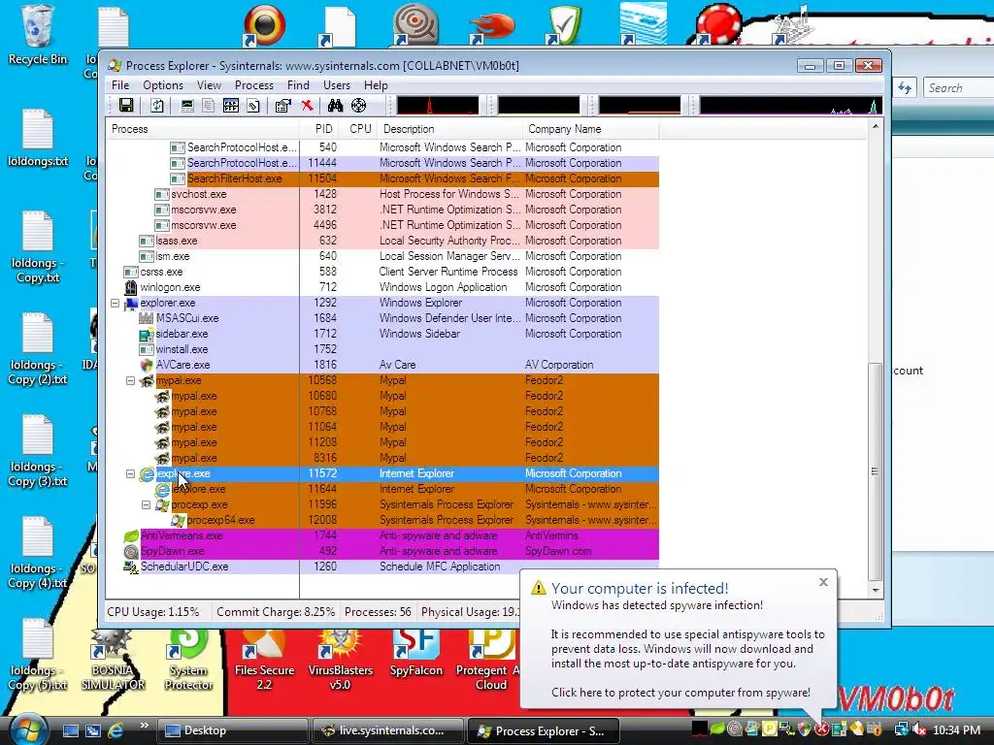Close the 'Your computer is infected' balloon
994x745 pixels.
pyautogui.click(x=823, y=582)
